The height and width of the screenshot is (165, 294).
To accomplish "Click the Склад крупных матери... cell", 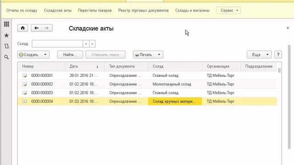I will pyautogui.click(x=175, y=101).
